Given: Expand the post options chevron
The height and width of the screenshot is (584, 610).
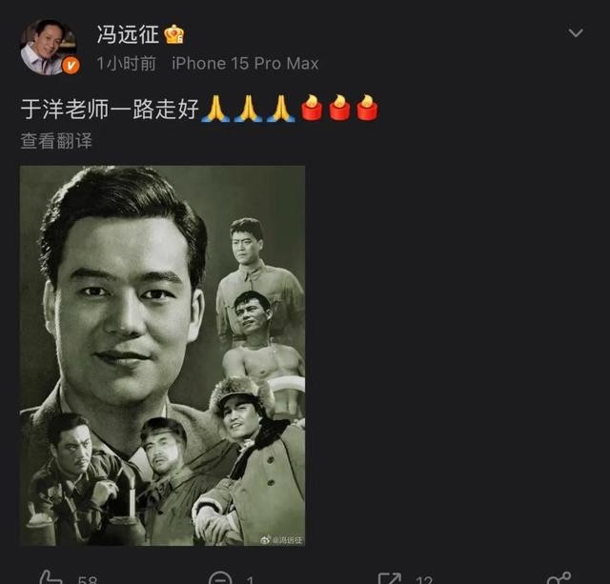Looking at the screenshot, I should [x=576, y=32].
